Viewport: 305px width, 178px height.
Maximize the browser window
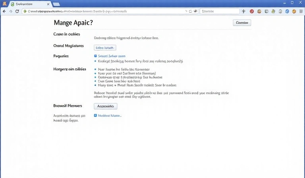tap(292, 3)
